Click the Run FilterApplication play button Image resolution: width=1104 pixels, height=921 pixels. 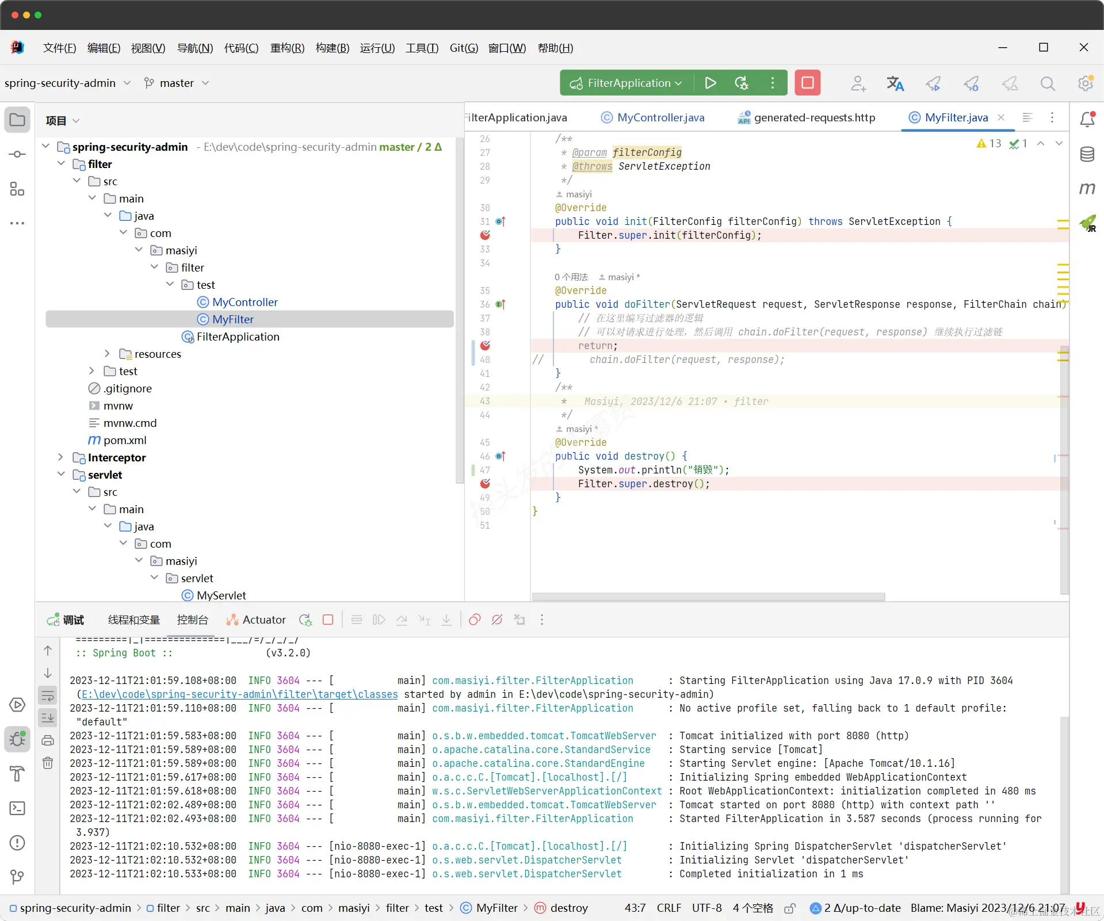point(710,83)
